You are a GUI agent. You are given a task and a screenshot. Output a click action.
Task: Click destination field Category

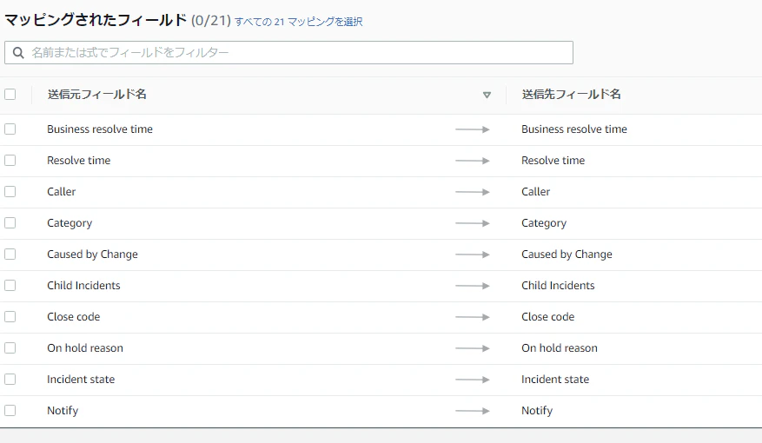544,223
